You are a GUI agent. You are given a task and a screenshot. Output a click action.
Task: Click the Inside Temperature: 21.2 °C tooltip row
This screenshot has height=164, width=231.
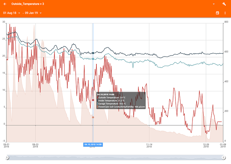[111, 101]
